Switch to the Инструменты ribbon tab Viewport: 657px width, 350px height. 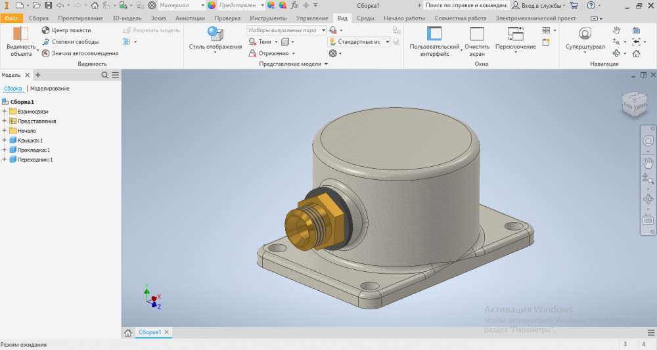tap(268, 18)
